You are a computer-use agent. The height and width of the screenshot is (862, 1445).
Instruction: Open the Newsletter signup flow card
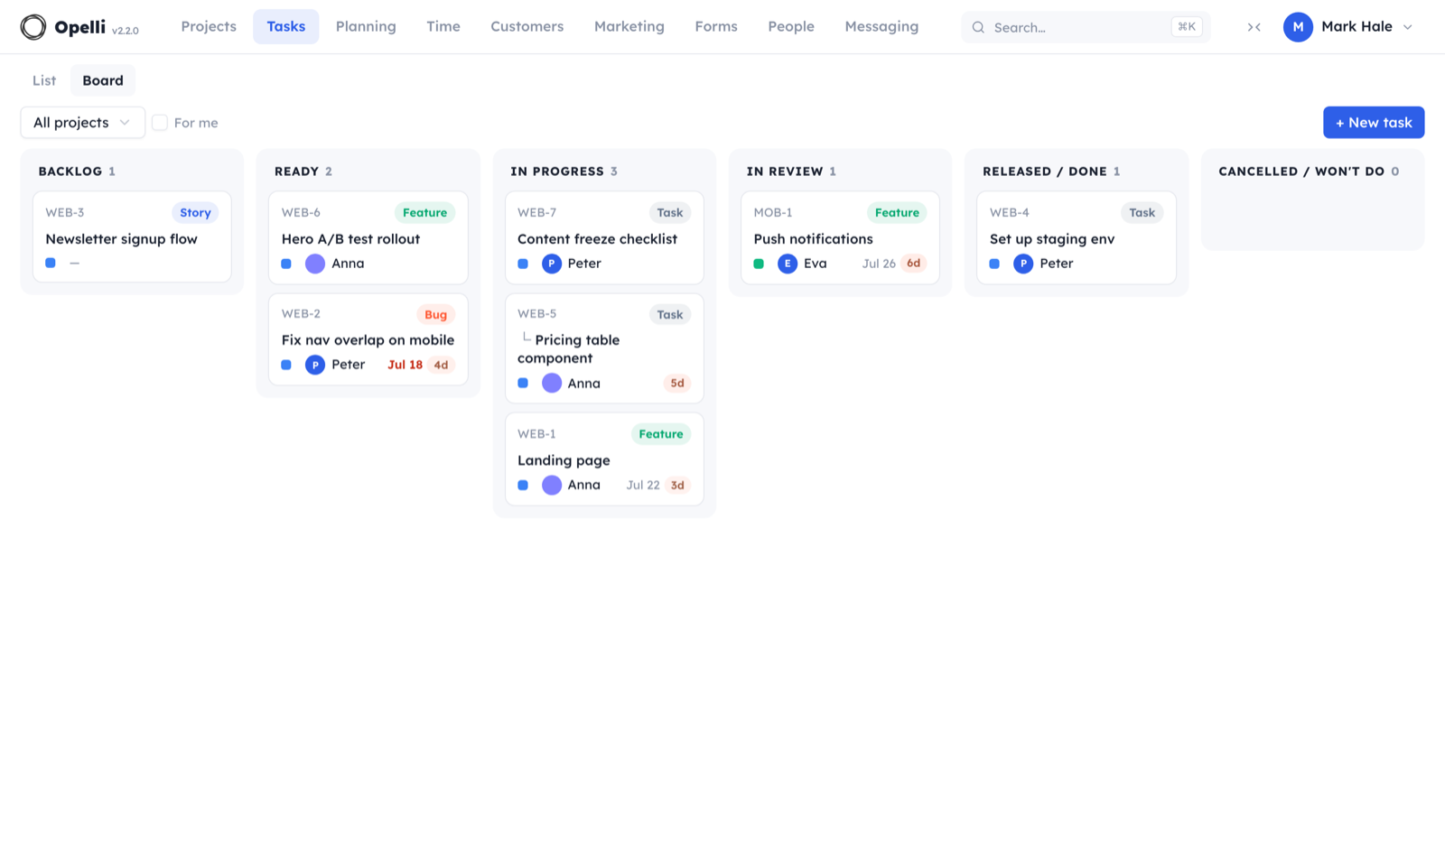(132, 236)
